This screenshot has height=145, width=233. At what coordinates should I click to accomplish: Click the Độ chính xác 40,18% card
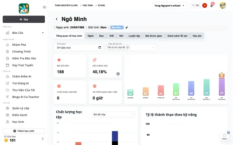pos(105,66)
